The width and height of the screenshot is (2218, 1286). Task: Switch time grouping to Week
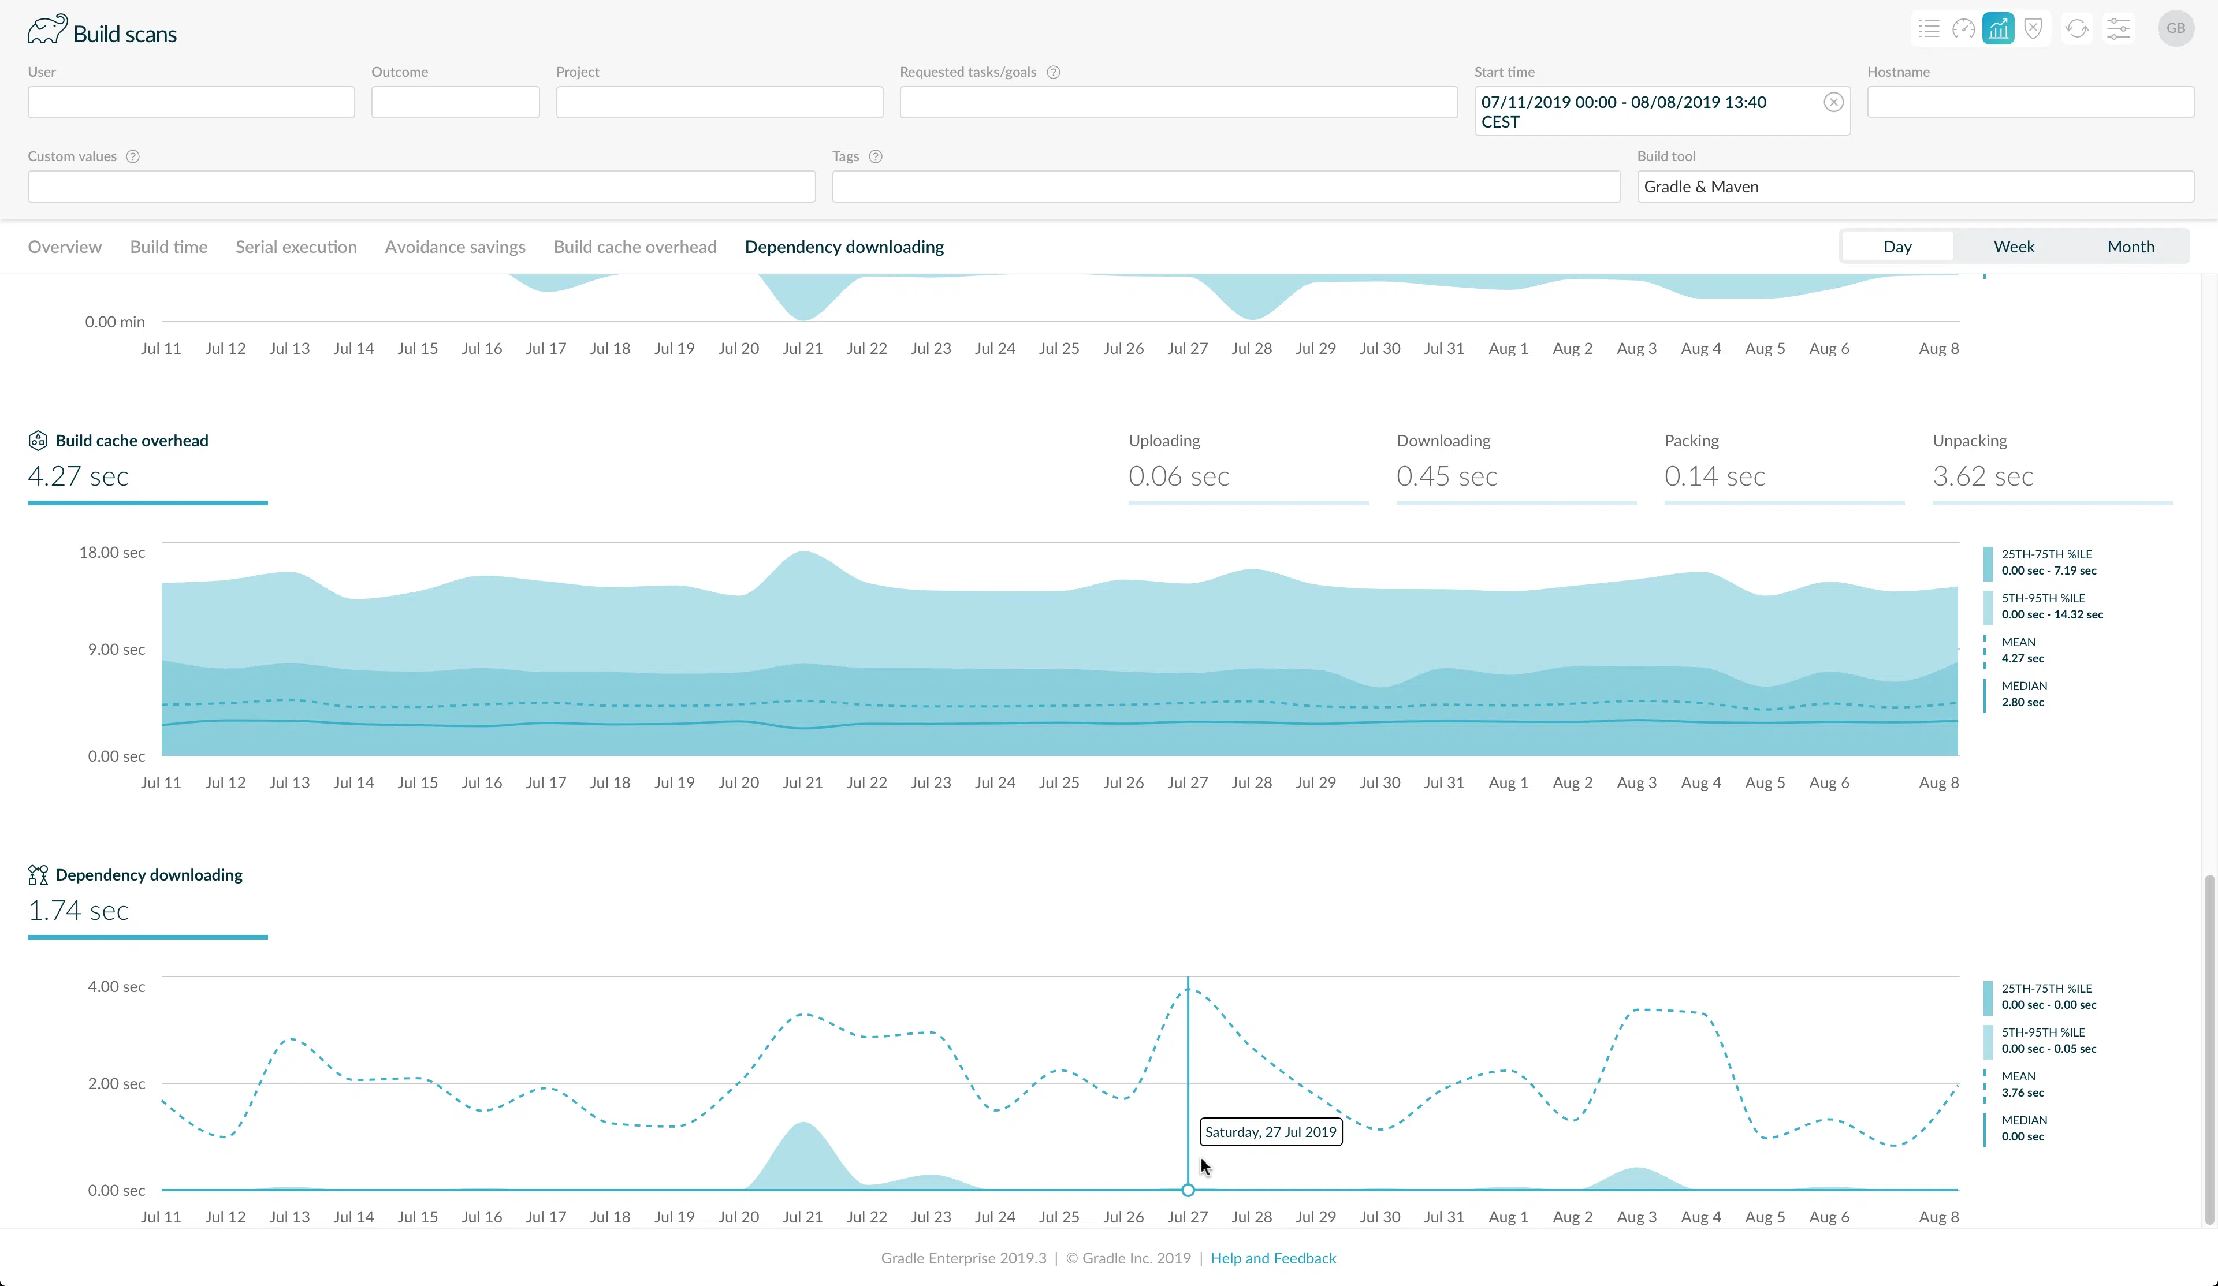click(2014, 247)
